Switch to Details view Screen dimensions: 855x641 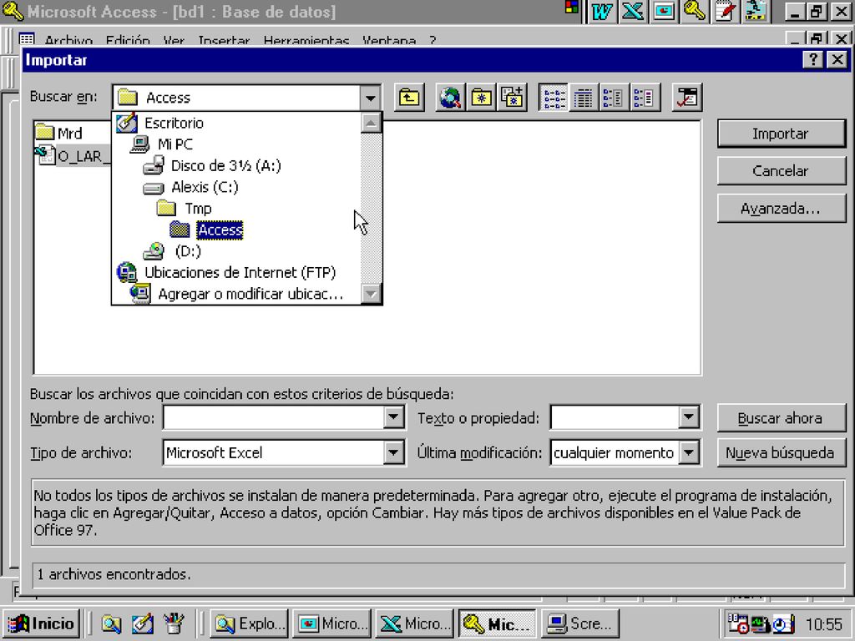click(584, 98)
